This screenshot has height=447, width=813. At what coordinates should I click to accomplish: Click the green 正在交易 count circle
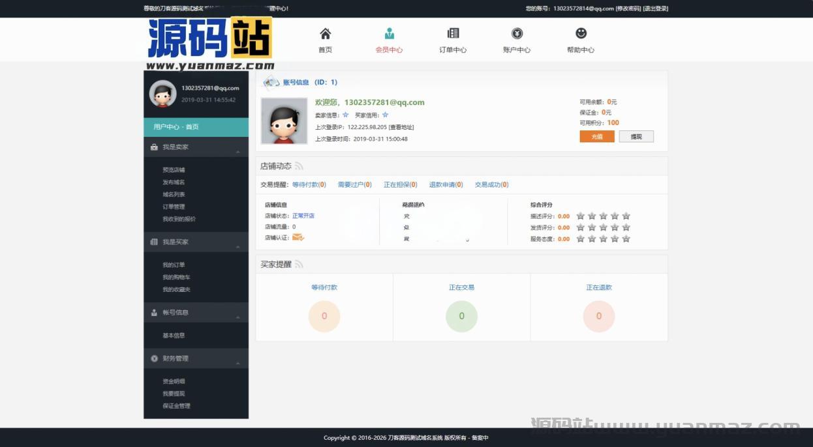pyautogui.click(x=461, y=316)
